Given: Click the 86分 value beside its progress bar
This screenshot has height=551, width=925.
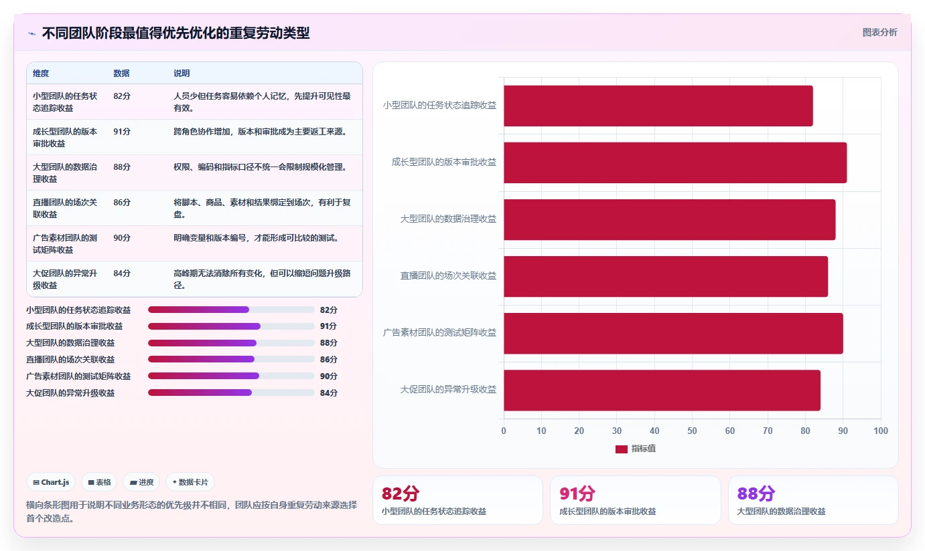Looking at the screenshot, I should (x=329, y=359).
